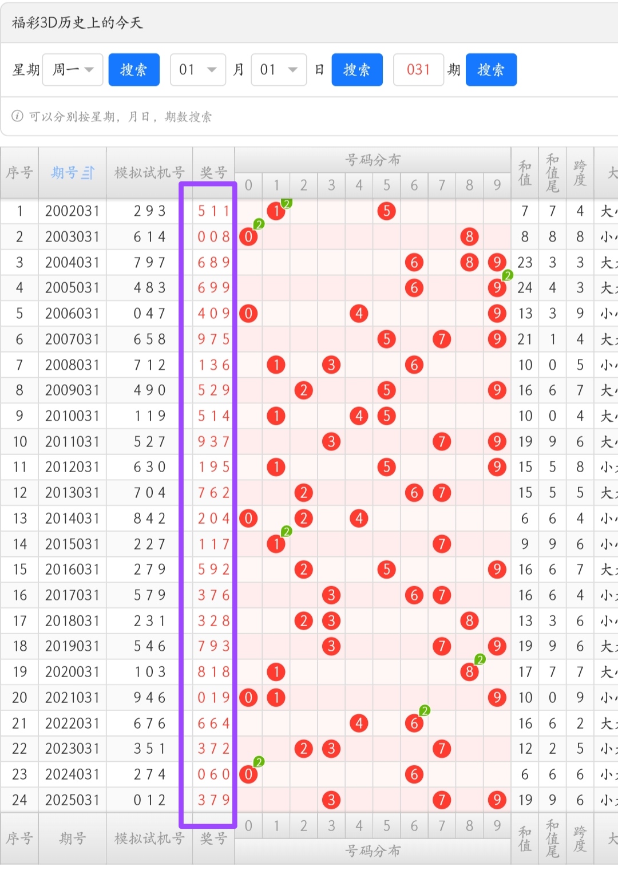Focus the period number field showing 031
Image resolution: width=618 pixels, height=870 pixels.
(x=418, y=70)
